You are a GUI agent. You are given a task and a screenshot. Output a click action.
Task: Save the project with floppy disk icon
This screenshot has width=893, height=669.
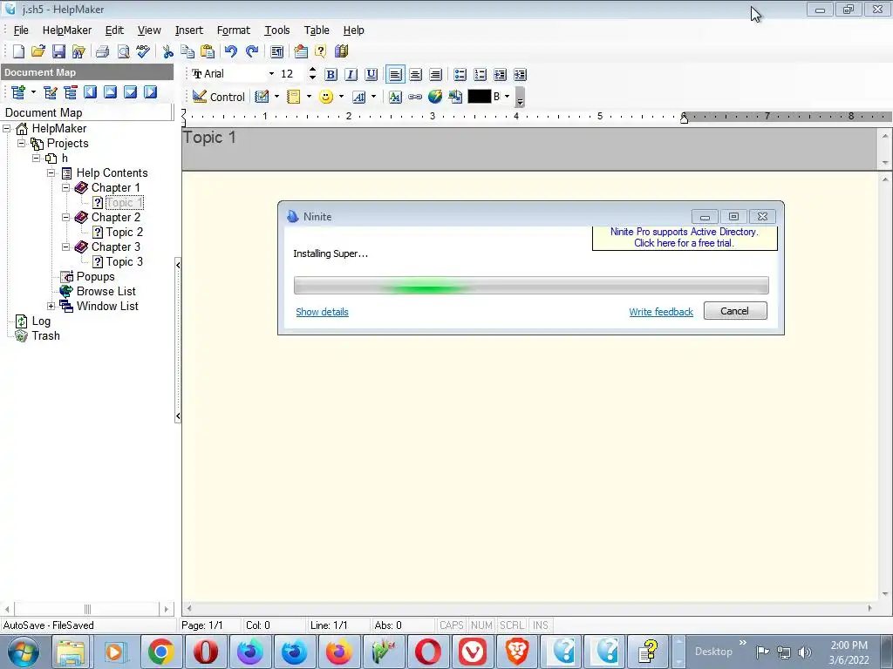click(x=58, y=51)
